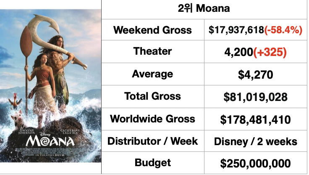The height and width of the screenshot is (175, 309).
Task: Click the $81,019,028 total gross value
Action: [x=256, y=97]
